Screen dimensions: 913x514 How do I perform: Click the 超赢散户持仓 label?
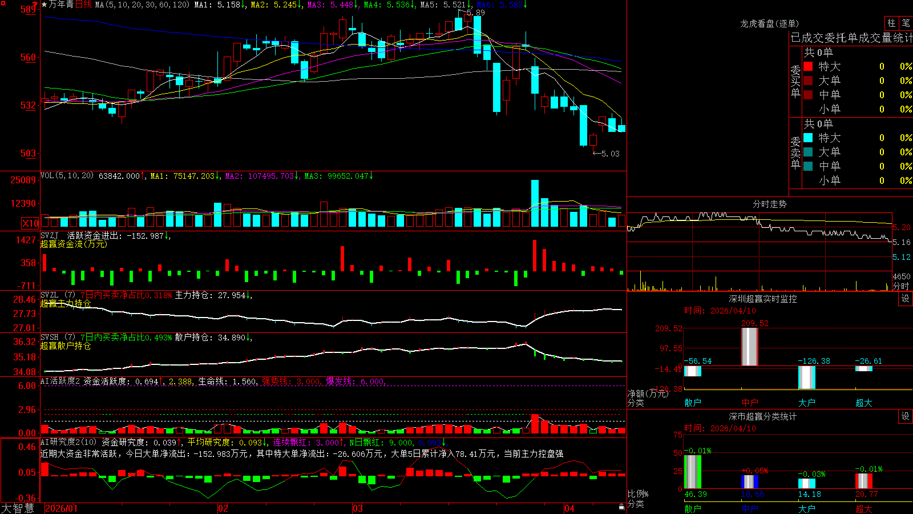tap(66, 346)
